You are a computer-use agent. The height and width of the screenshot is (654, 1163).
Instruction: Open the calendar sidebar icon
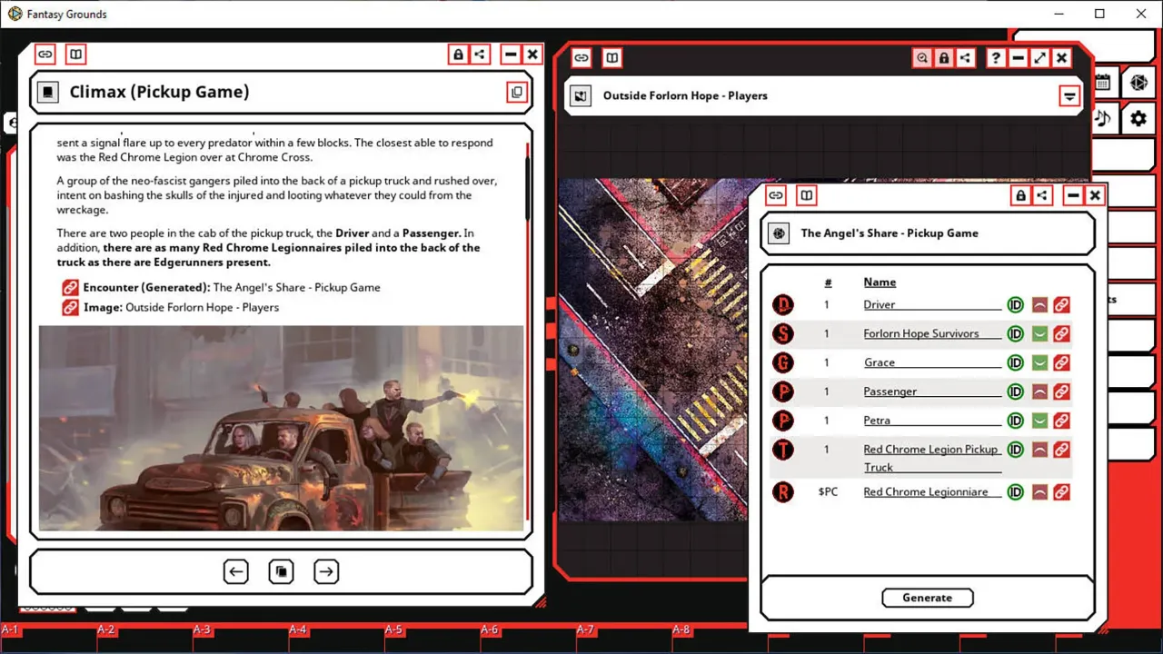tap(1102, 82)
